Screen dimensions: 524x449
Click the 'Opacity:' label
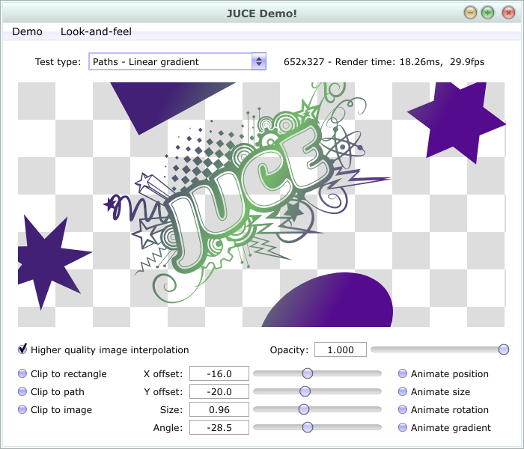click(289, 349)
